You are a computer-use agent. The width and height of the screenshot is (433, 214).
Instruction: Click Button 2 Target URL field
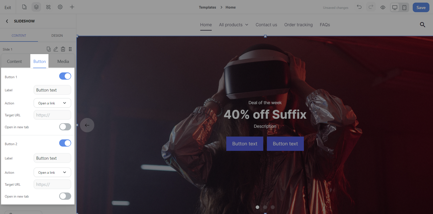52,184
